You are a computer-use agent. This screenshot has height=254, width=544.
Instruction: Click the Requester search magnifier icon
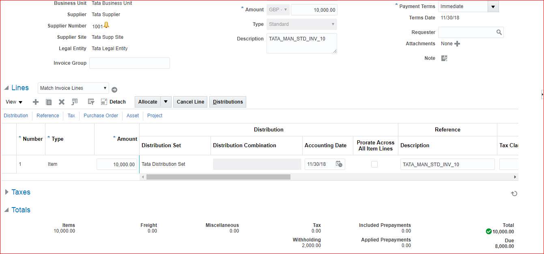pyautogui.click(x=499, y=32)
